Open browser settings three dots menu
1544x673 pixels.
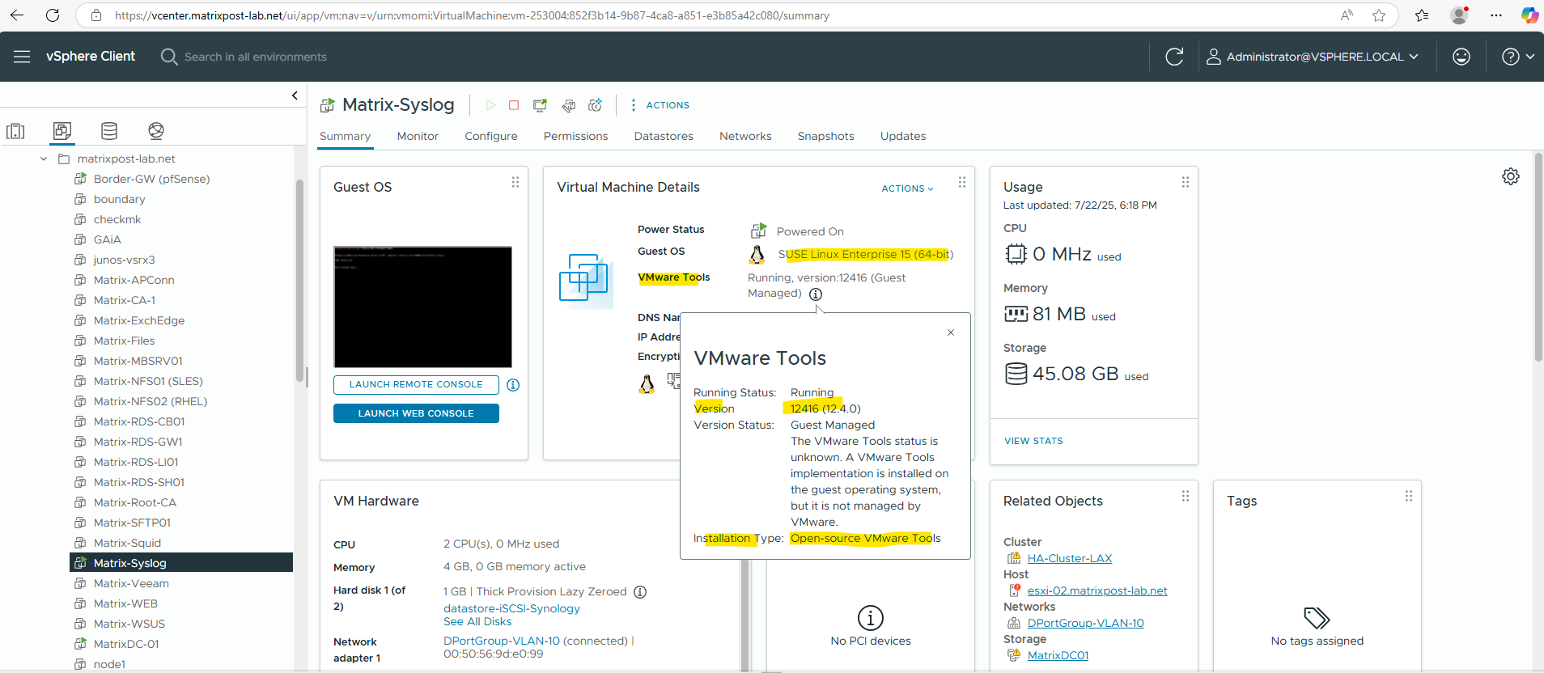1496,15
